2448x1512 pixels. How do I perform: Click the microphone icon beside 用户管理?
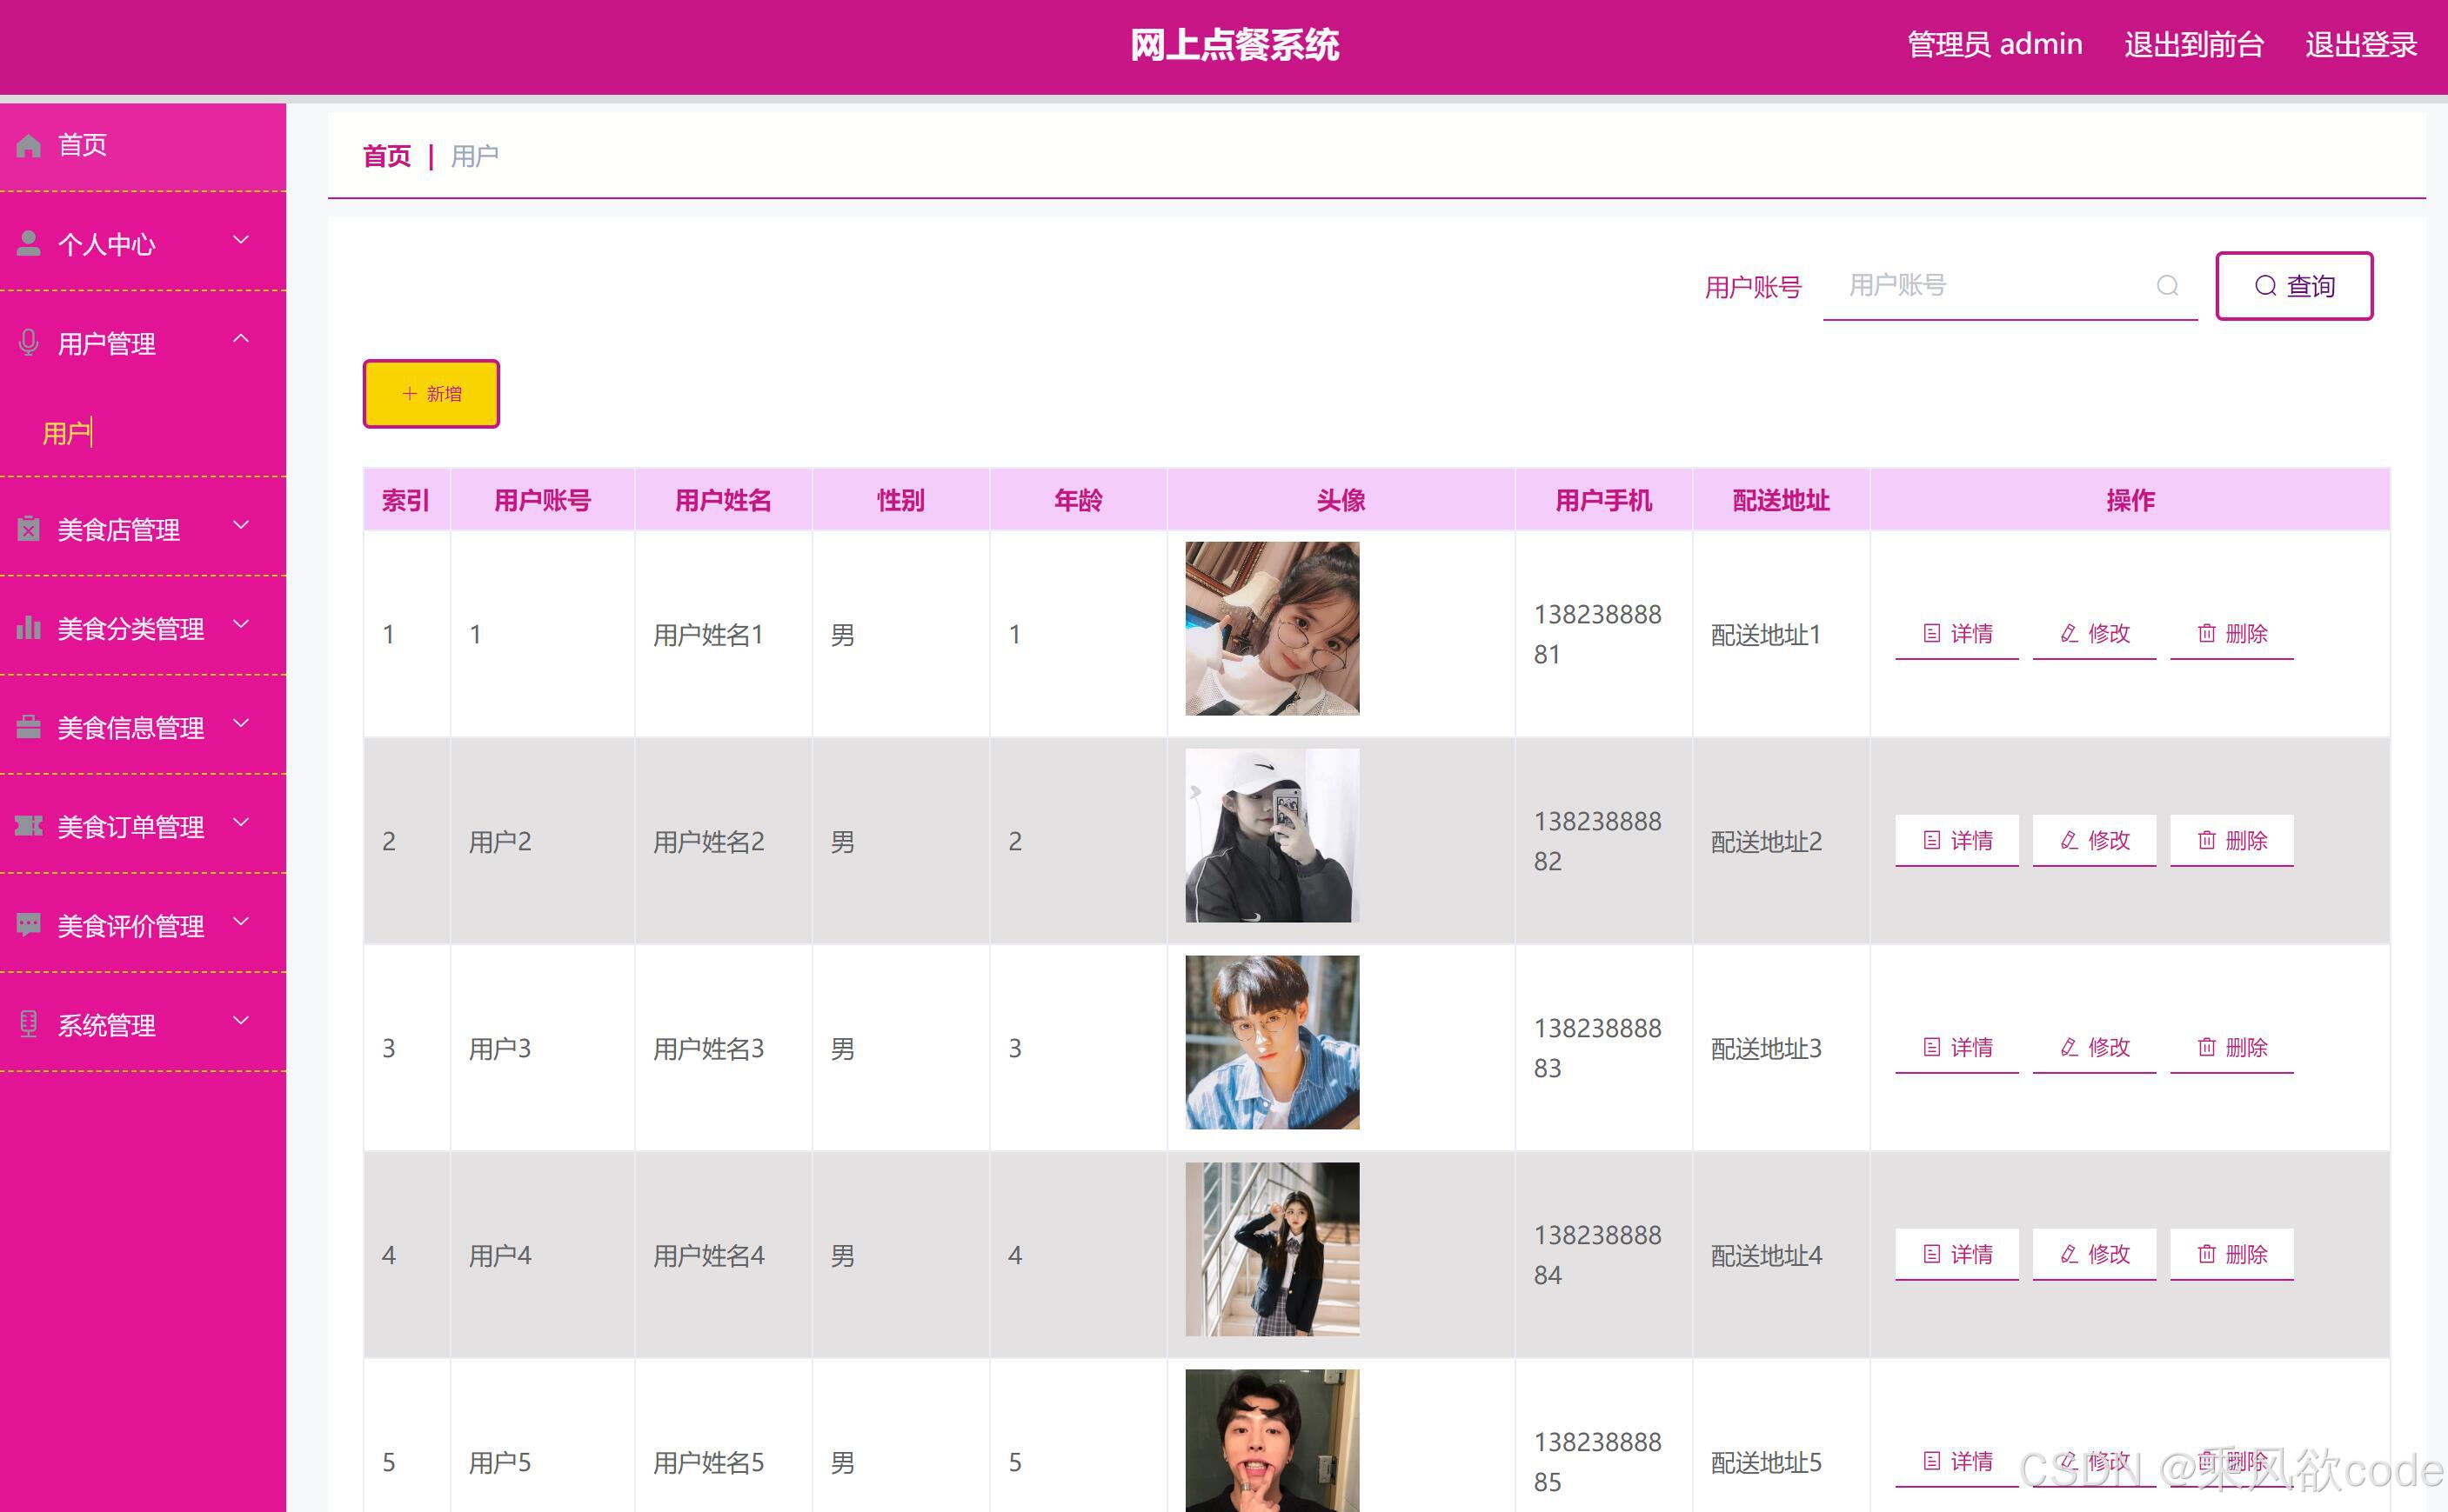[28, 343]
